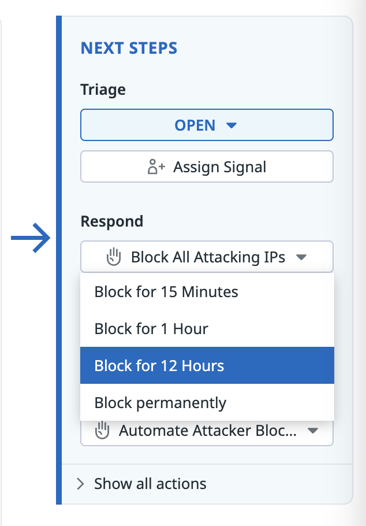The width and height of the screenshot is (366, 526).
Task: Collapse the Block All Attacking IPs caret
Action: click(x=301, y=257)
